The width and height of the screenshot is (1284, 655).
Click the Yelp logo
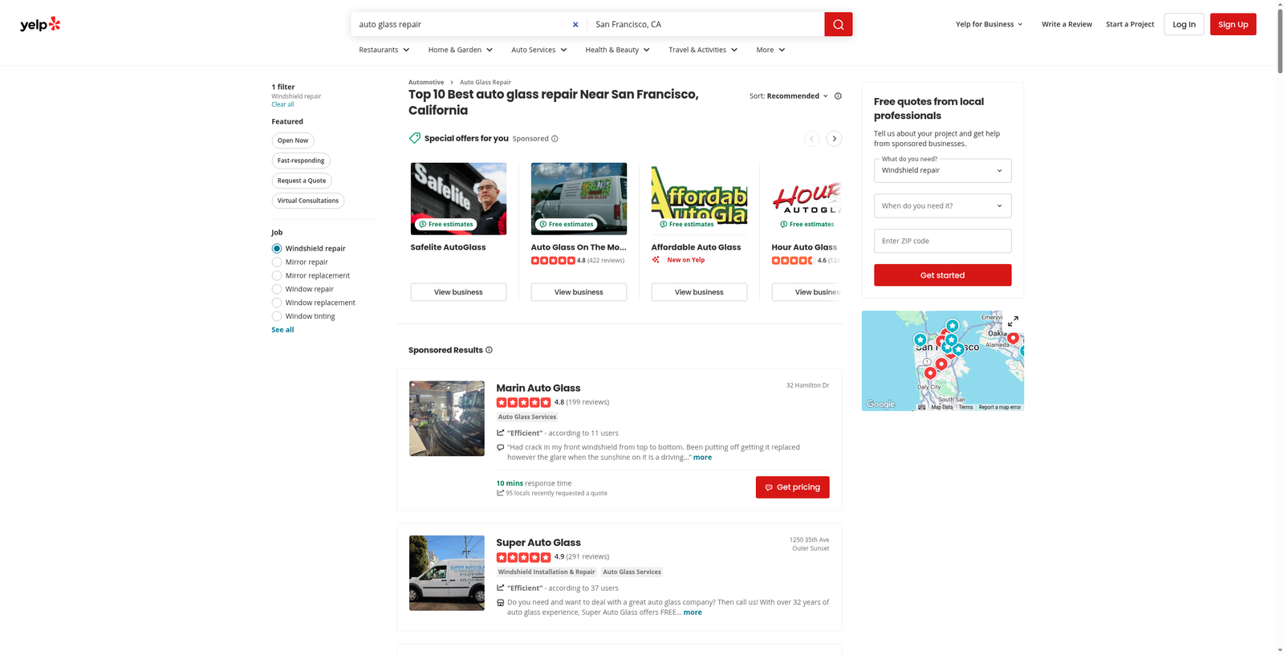(40, 24)
